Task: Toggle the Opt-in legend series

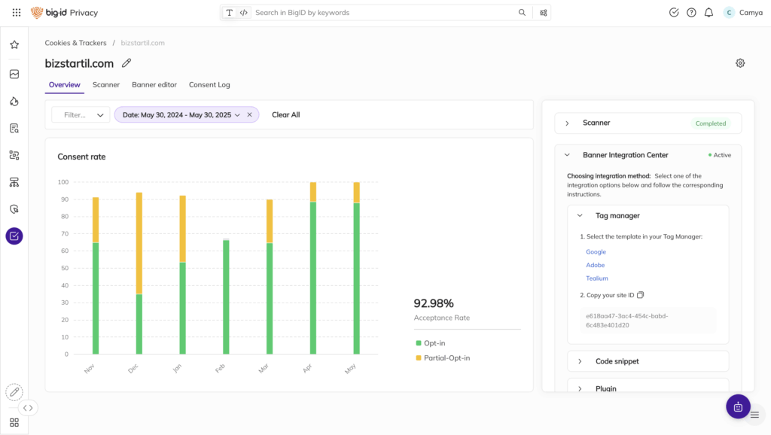Action: (x=435, y=343)
